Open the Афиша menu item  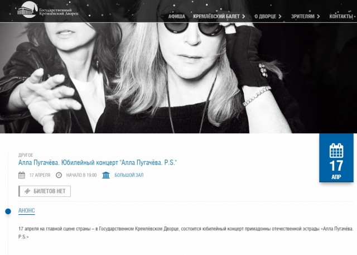coord(176,17)
